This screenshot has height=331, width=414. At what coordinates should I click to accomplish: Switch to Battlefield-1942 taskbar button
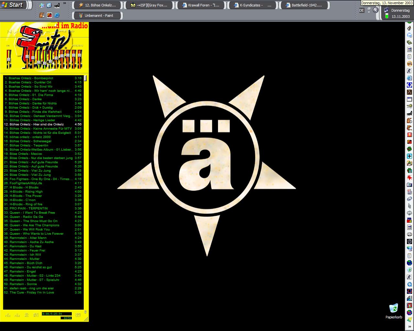click(x=304, y=5)
